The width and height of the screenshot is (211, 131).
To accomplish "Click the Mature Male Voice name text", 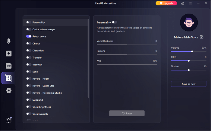I will click(x=186, y=37).
